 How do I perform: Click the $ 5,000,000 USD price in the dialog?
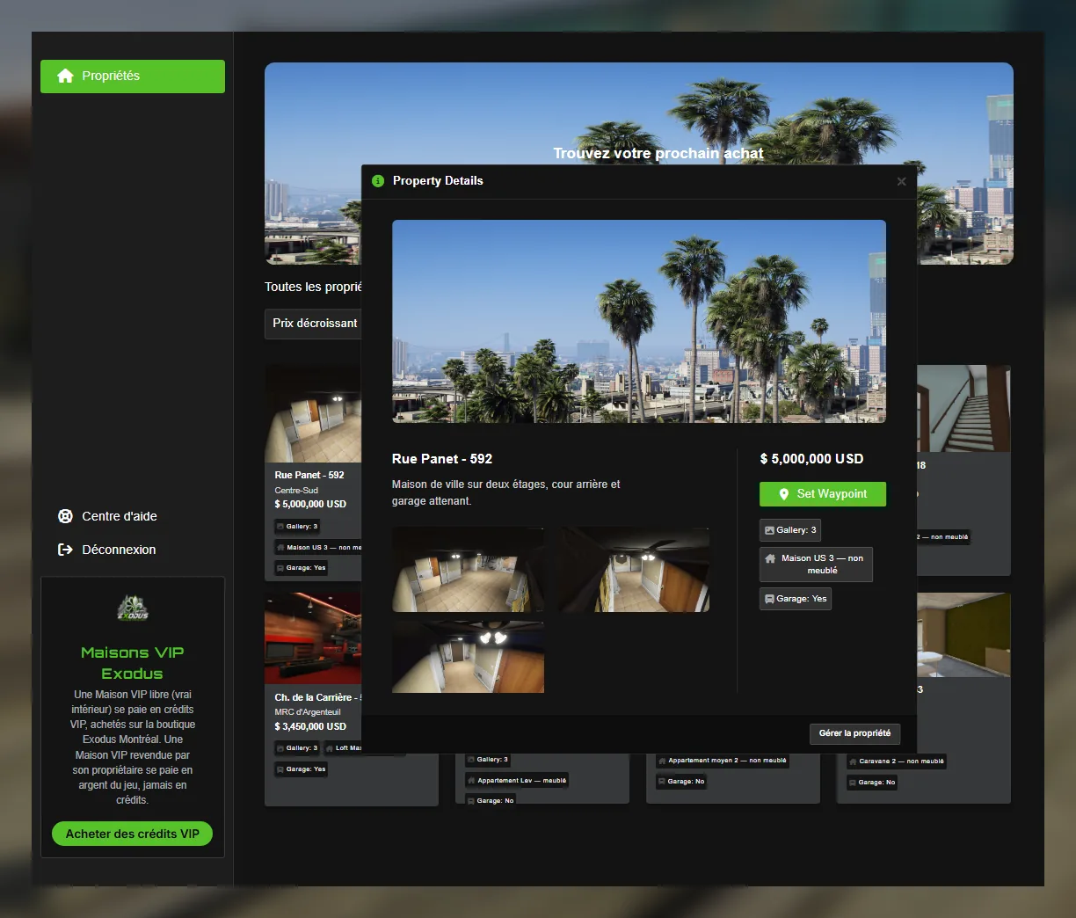[811, 459]
